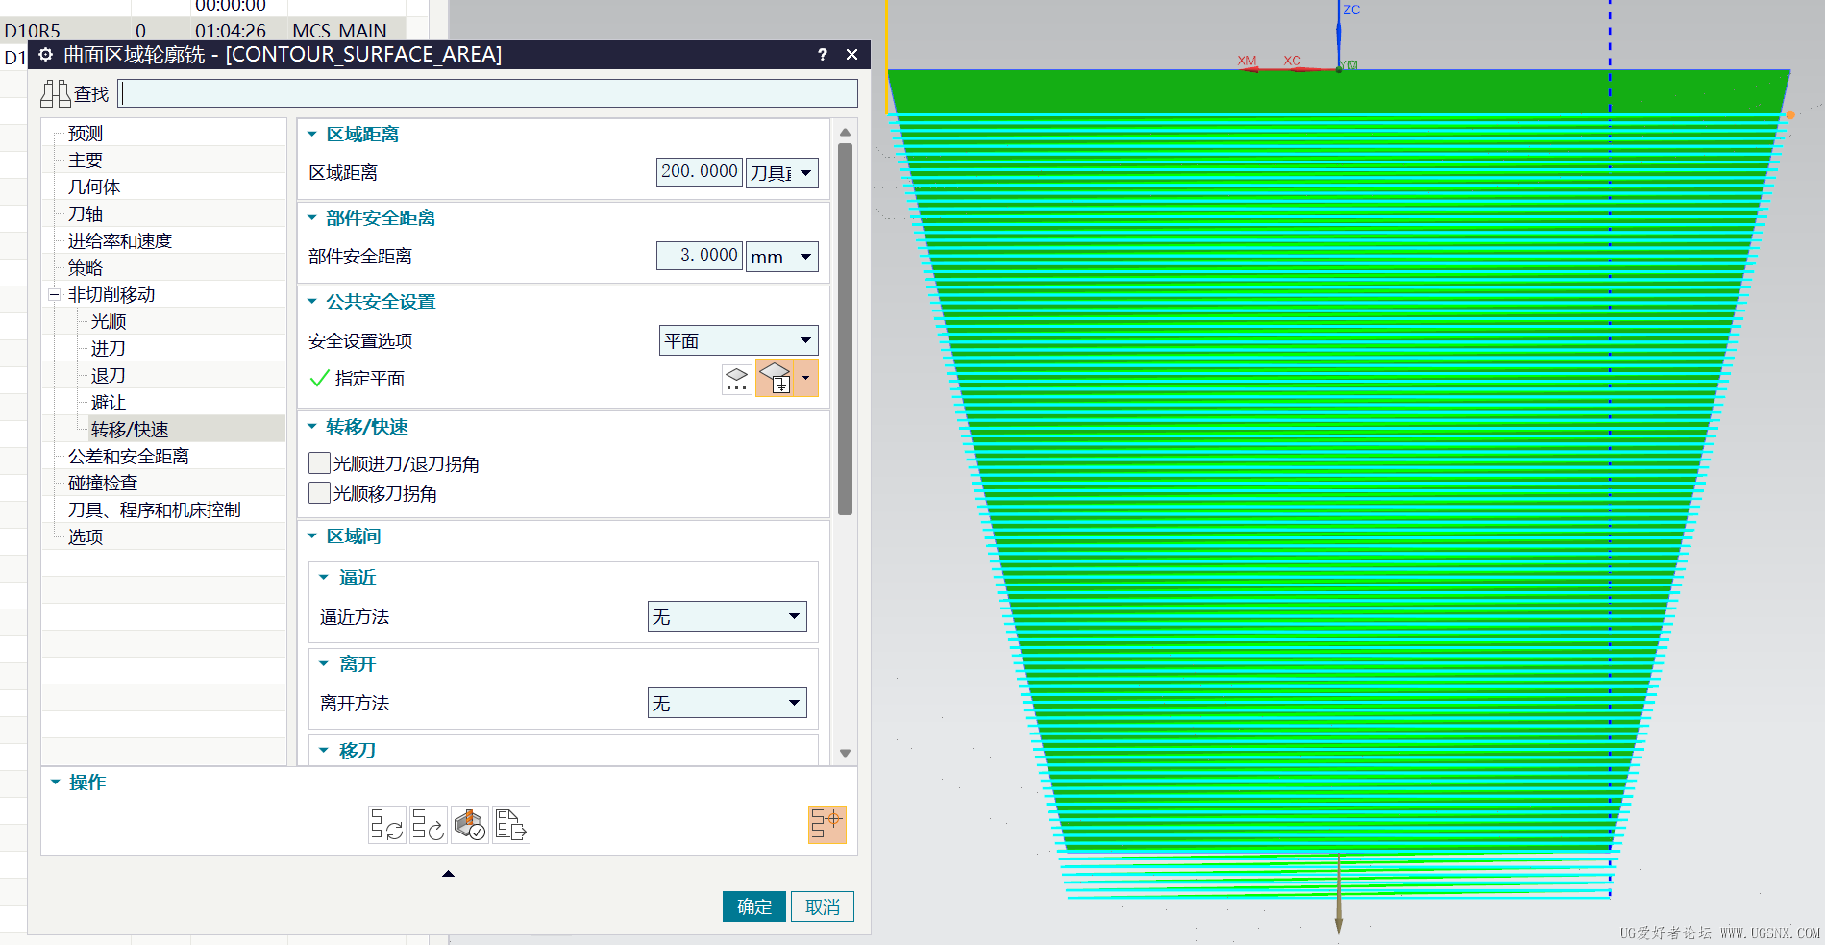Click the Generate toolpath icon
Screen dimensions: 1825x945
[386, 825]
